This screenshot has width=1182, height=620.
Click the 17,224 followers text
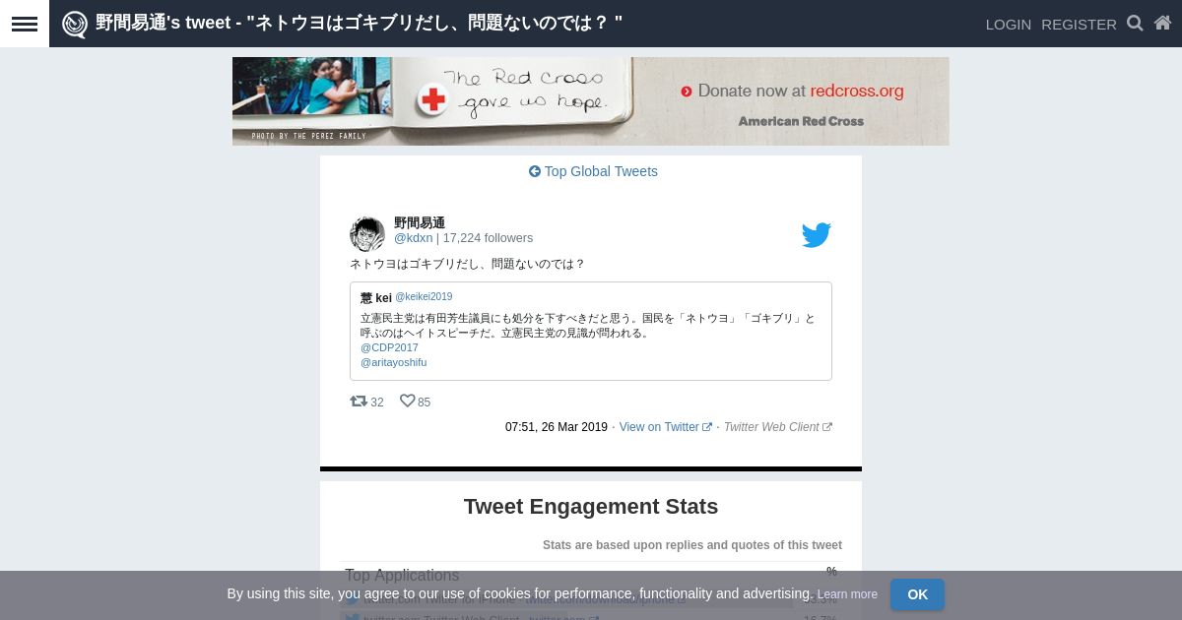coord(488,238)
